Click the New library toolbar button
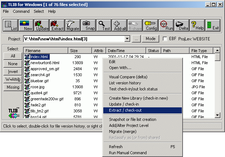225x157 pixels. coord(26,25)
